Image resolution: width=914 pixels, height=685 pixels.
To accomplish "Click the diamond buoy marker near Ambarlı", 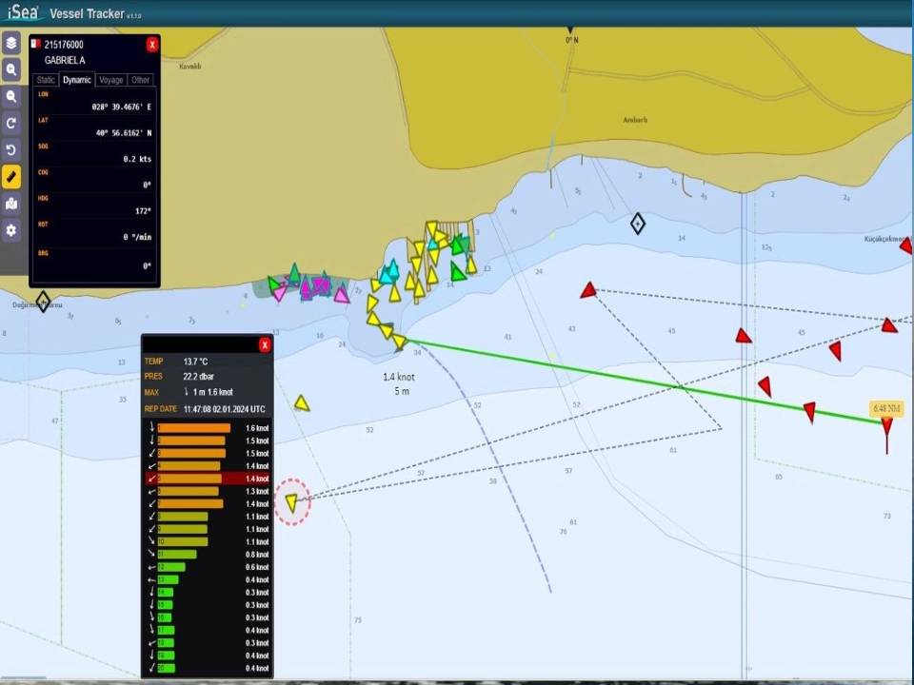I will coord(638,224).
